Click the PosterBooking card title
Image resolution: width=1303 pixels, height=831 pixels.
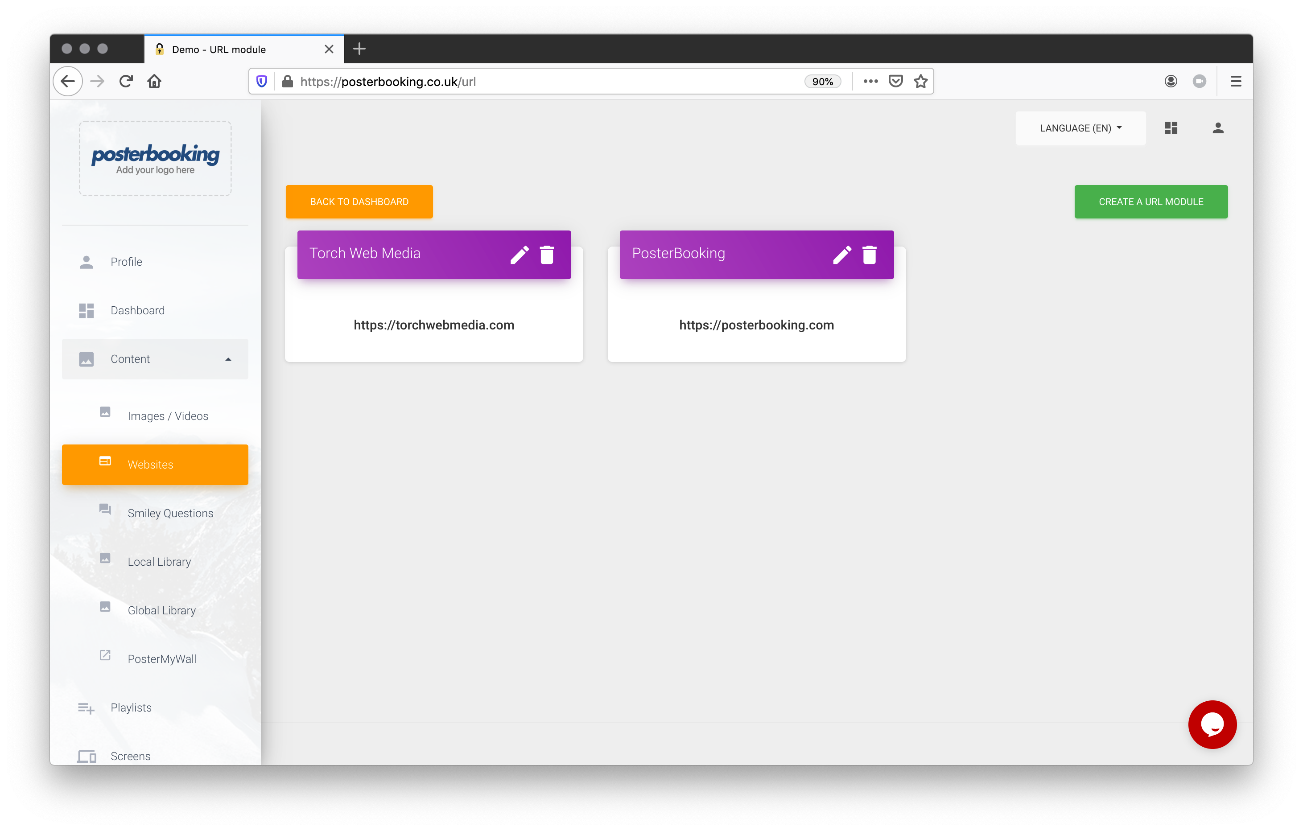679,253
